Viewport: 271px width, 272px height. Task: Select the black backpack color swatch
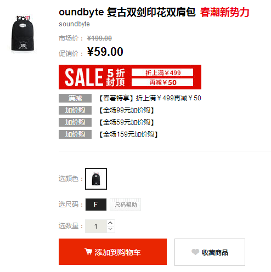[96, 179]
